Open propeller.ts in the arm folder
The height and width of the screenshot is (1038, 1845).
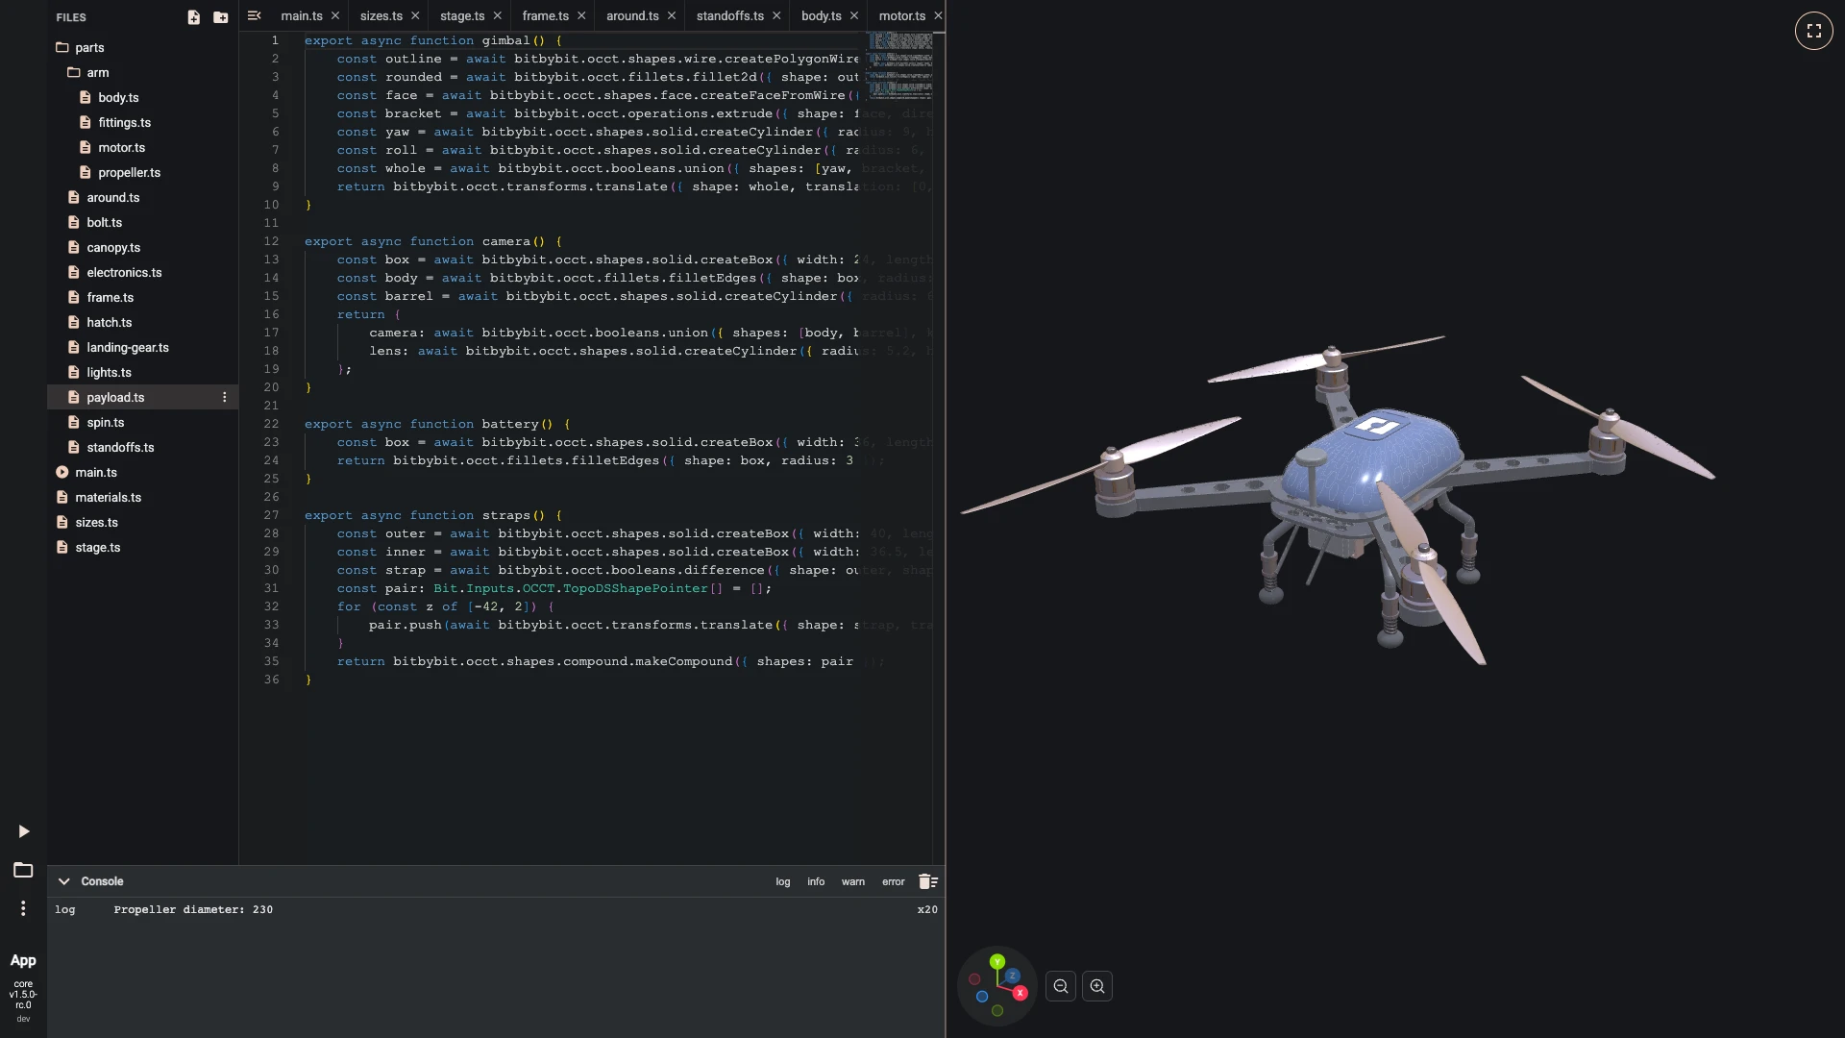129,172
